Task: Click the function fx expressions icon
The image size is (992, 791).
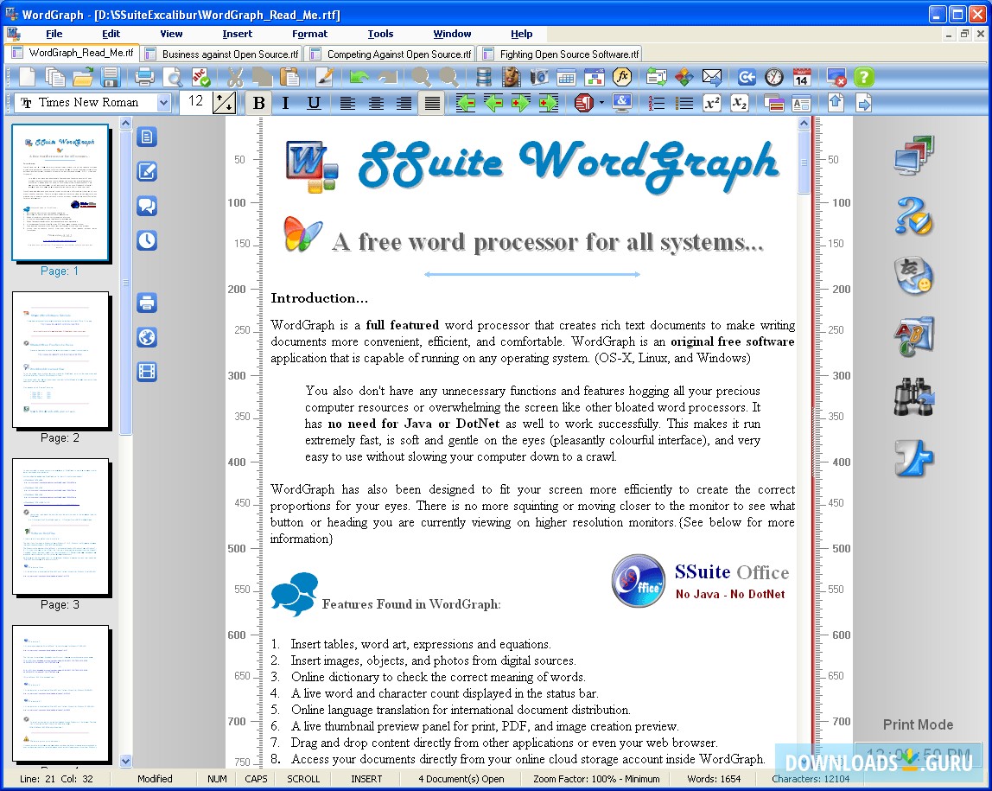Action: point(622,77)
